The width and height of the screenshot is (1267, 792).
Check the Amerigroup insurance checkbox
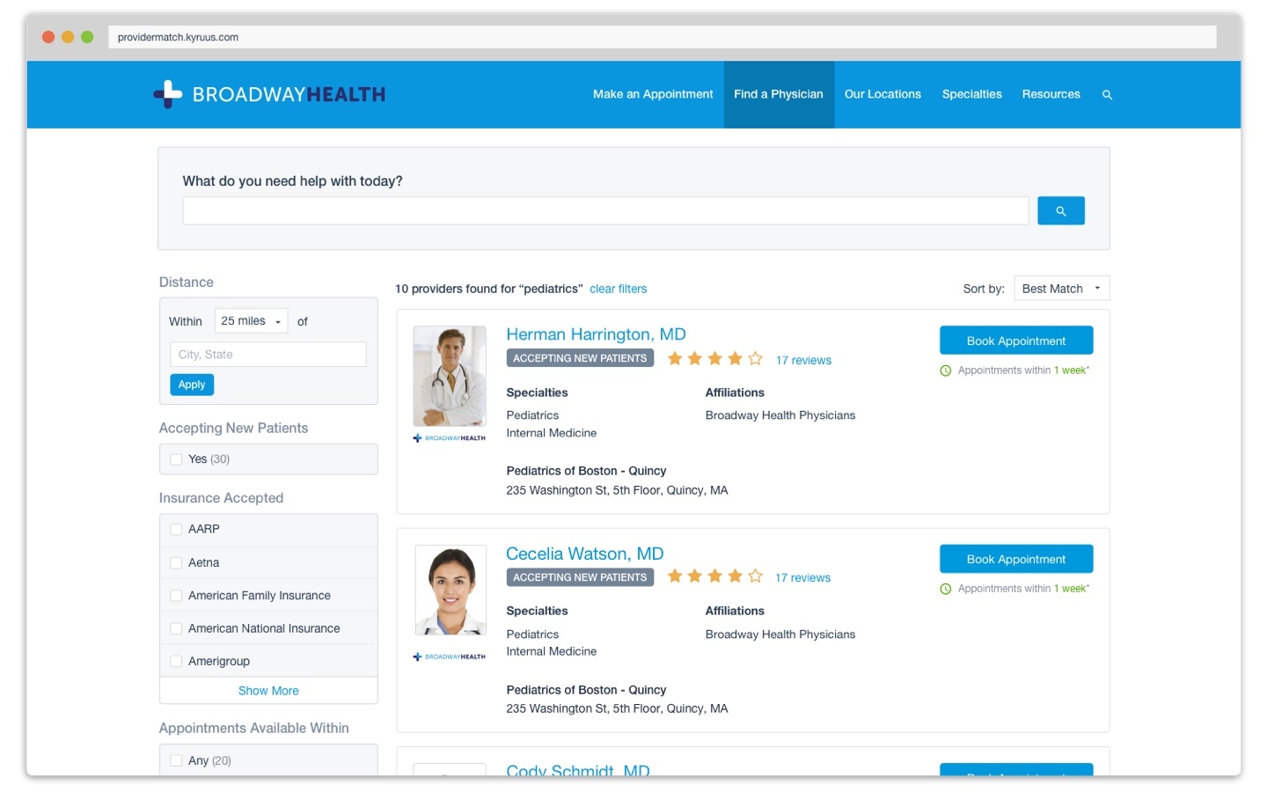tap(175, 660)
